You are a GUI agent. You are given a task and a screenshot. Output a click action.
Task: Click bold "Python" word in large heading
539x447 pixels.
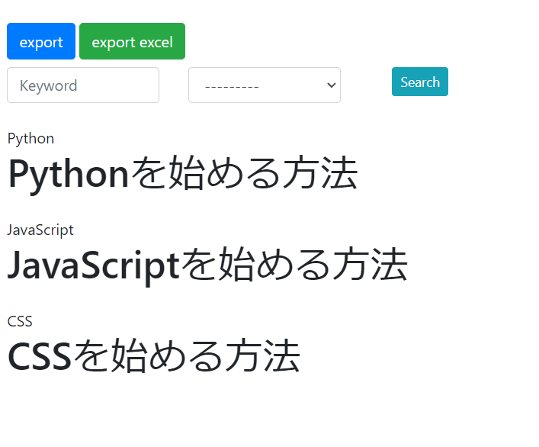[69, 174]
